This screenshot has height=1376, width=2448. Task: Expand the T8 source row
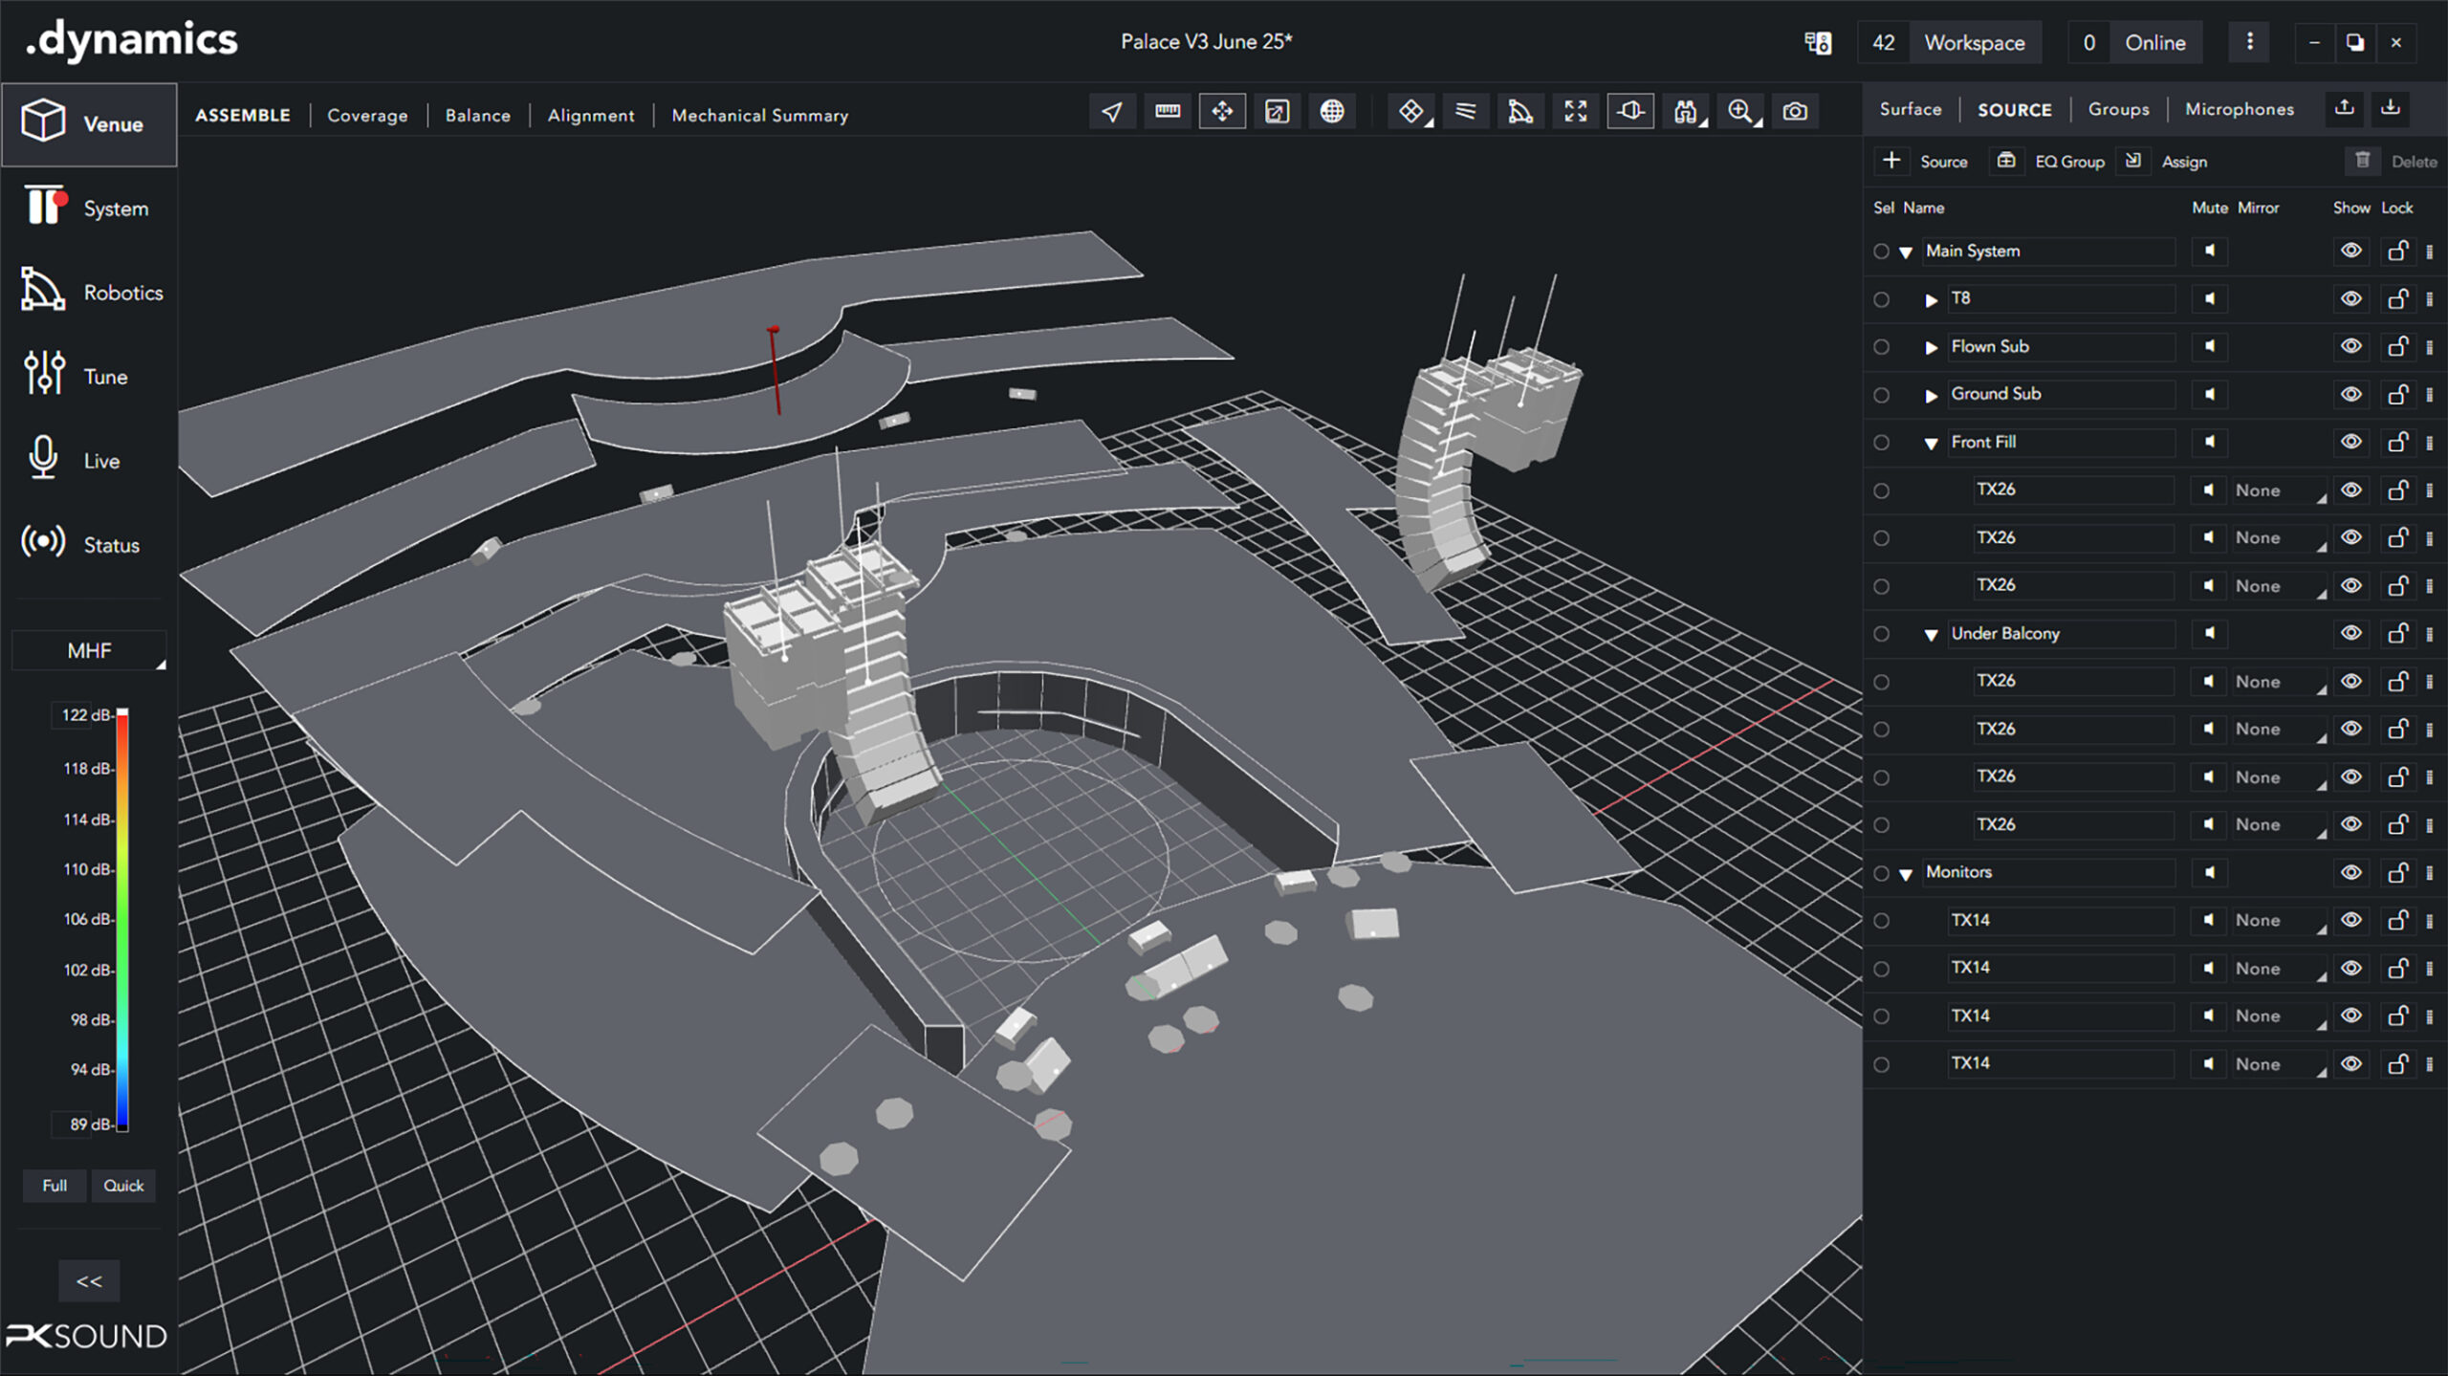[x=1930, y=298]
